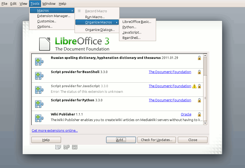Select Extension Manager from Tools menu

[x=54, y=16]
